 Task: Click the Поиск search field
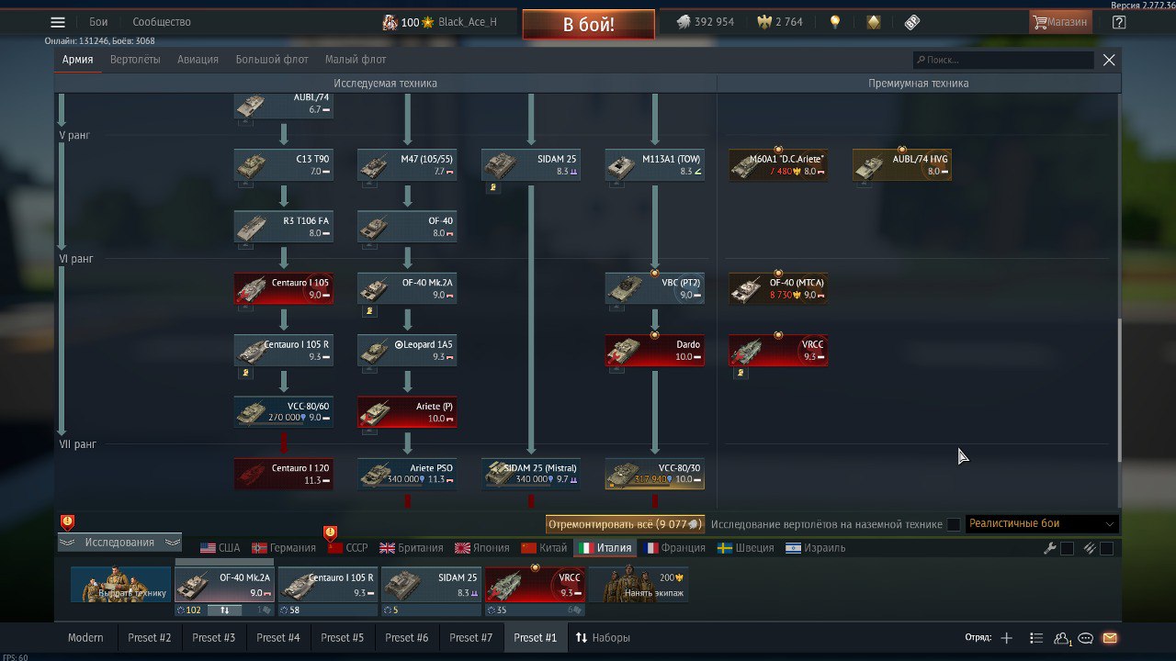click(1003, 60)
